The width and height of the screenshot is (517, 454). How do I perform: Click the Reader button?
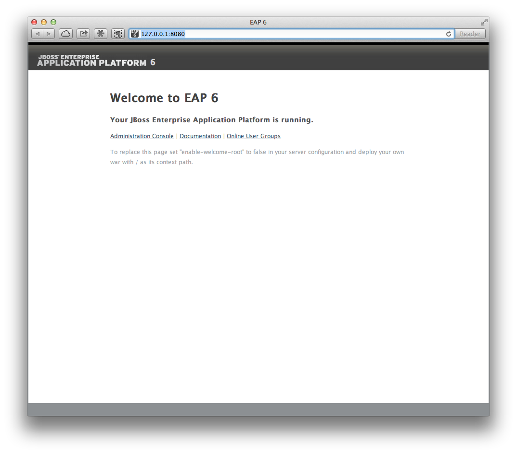tap(470, 34)
